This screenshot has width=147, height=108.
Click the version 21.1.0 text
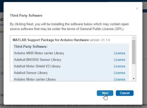click(x=100, y=40)
